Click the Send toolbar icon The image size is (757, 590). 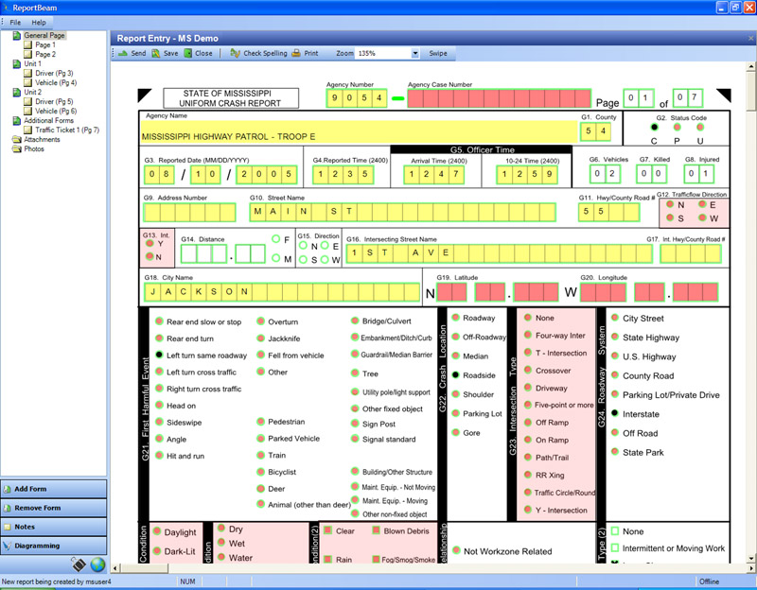(123, 53)
